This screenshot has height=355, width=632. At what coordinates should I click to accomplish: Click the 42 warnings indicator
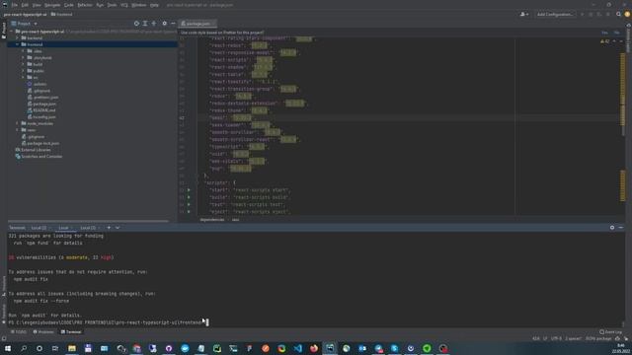click(x=605, y=41)
